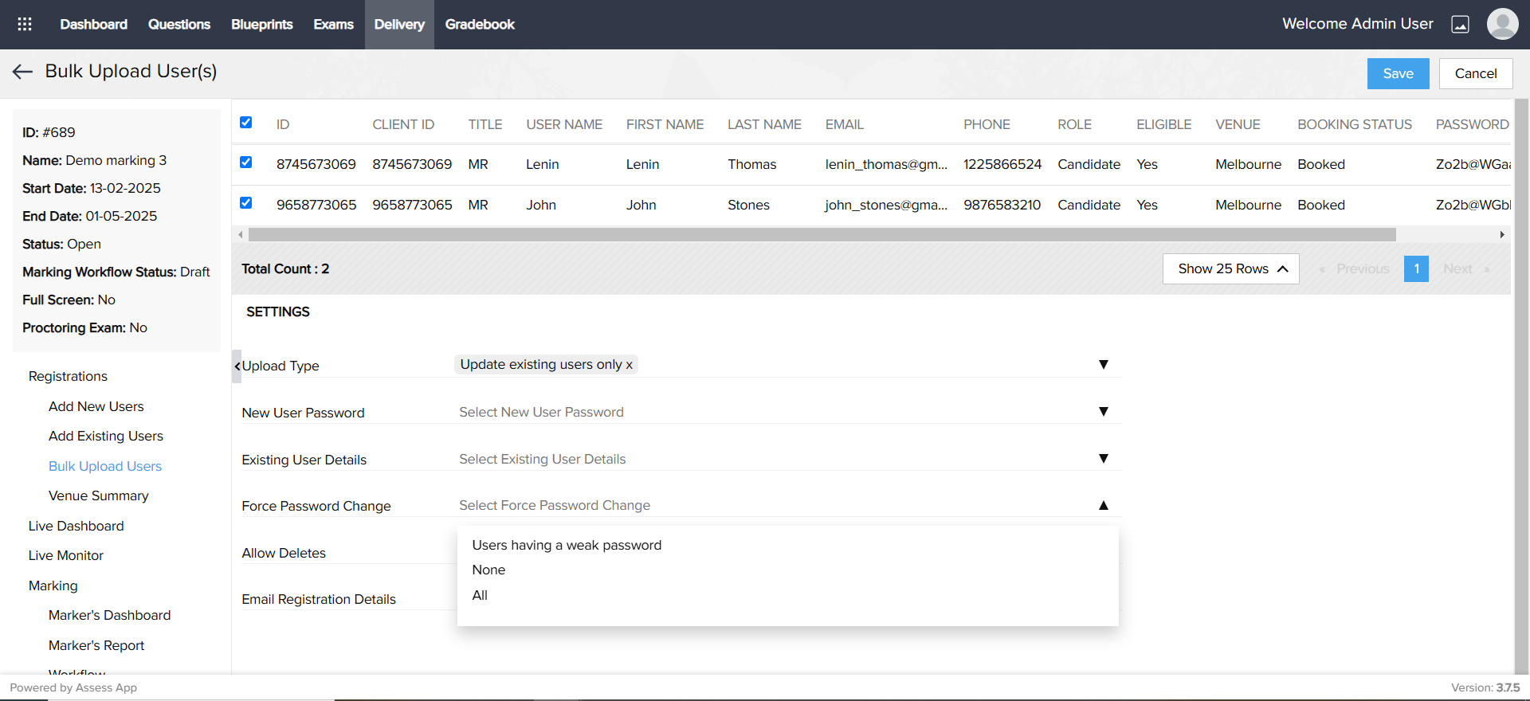Click the horizontal scrollbar left arrow
Image resolution: width=1530 pixels, height=701 pixels.
[241, 235]
